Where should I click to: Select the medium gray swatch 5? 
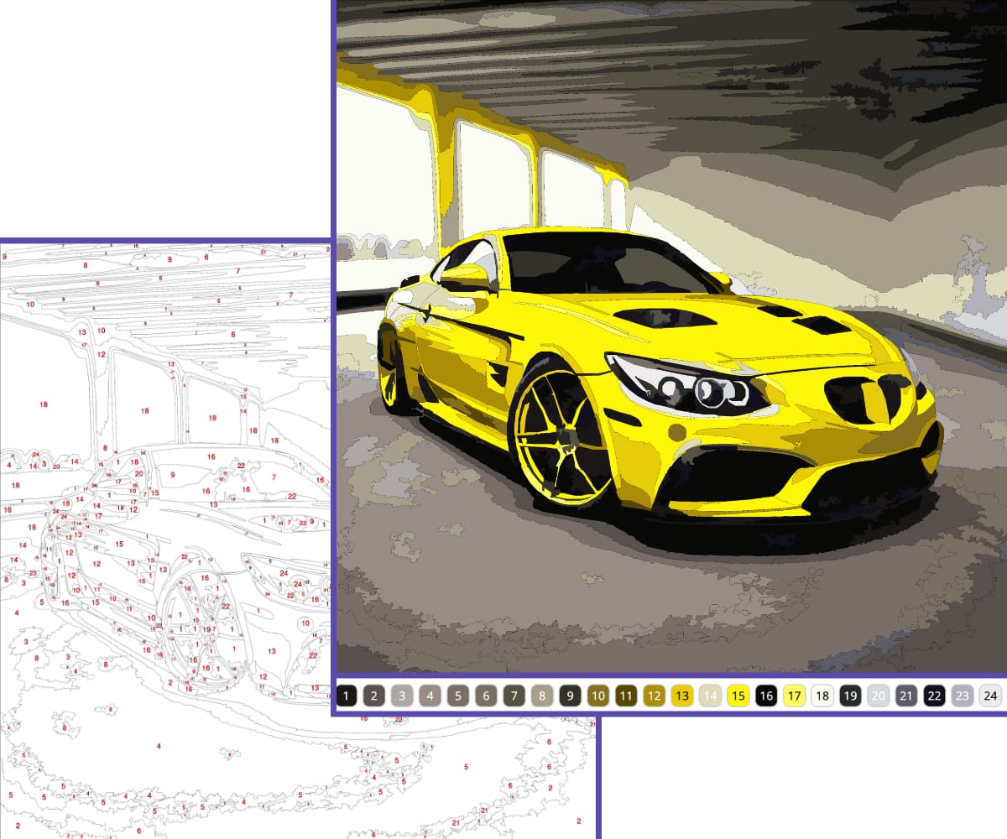[459, 696]
